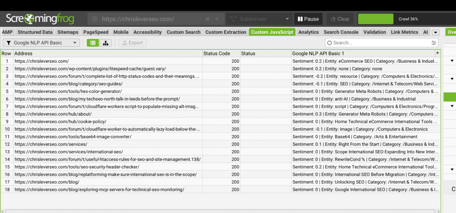Expand the tabs overflow dropdown arrow

click(x=436, y=32)
